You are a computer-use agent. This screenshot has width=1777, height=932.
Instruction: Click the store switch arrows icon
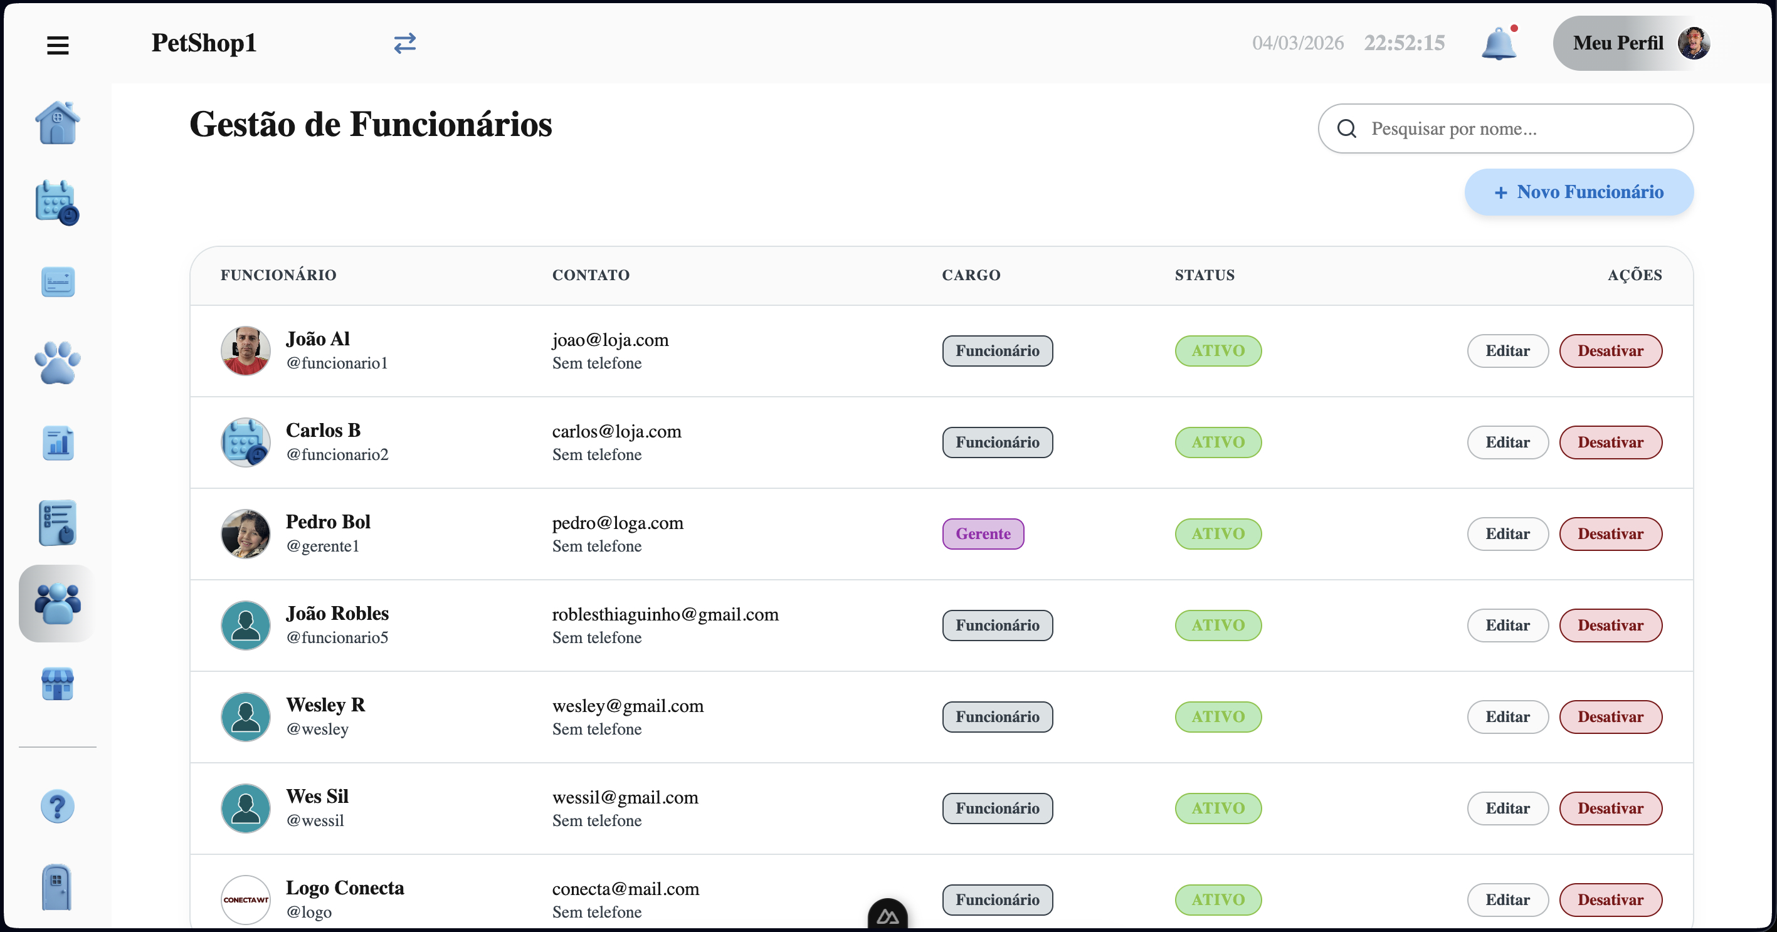405,43
